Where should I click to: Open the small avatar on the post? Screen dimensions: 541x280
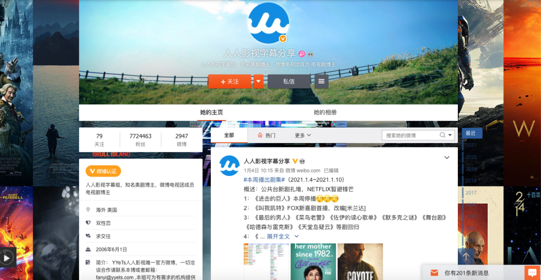point(229,165)
